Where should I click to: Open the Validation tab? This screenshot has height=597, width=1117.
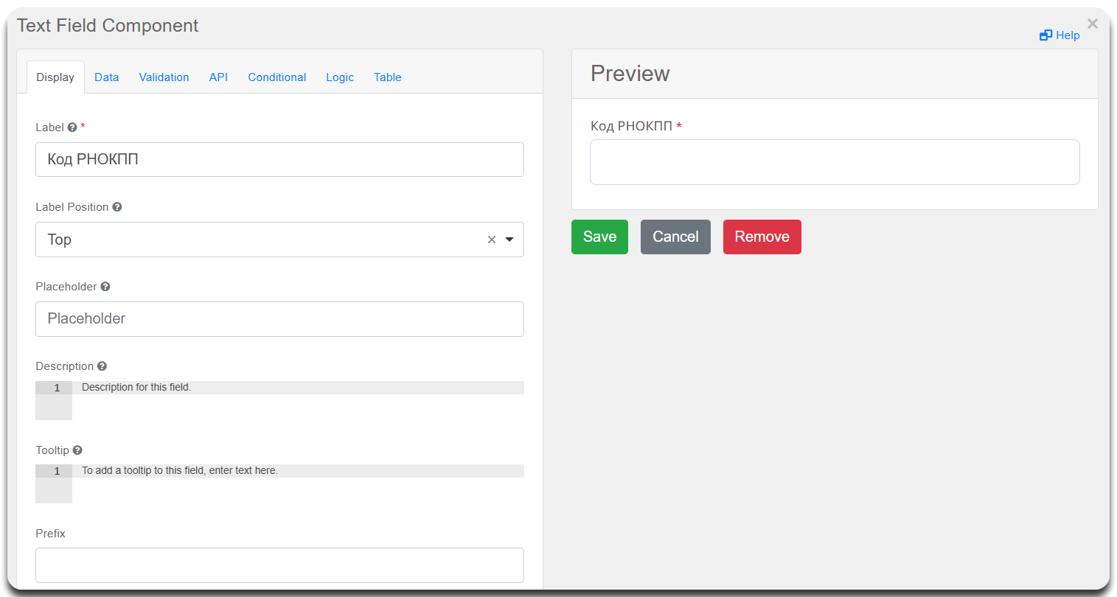pos(164,77)
